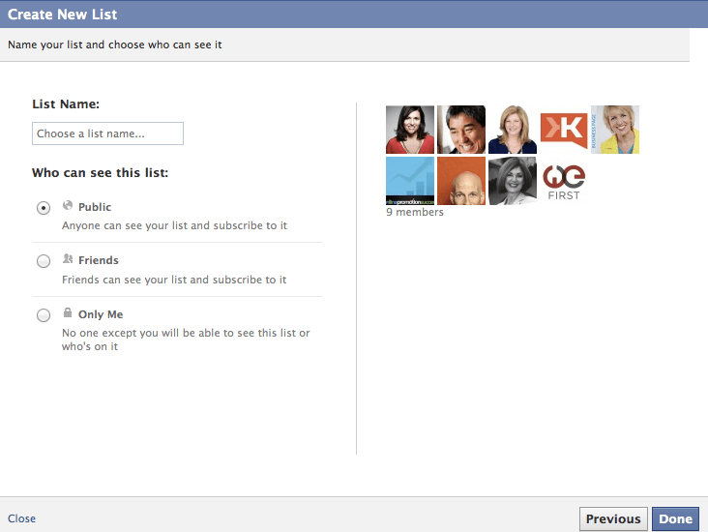708x532 pixels.
Task: Focus the Choose a list name field
Action: (107, 133)
